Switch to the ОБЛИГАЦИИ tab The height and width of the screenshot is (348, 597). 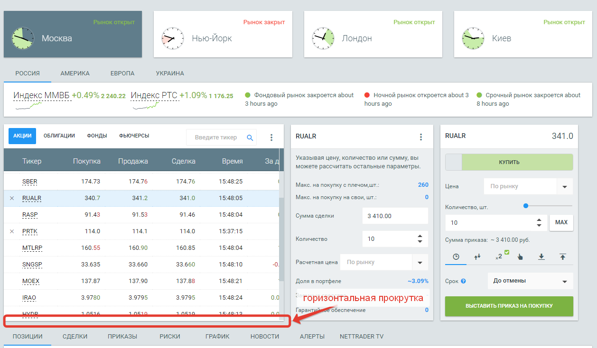click(x=59, y=136)
